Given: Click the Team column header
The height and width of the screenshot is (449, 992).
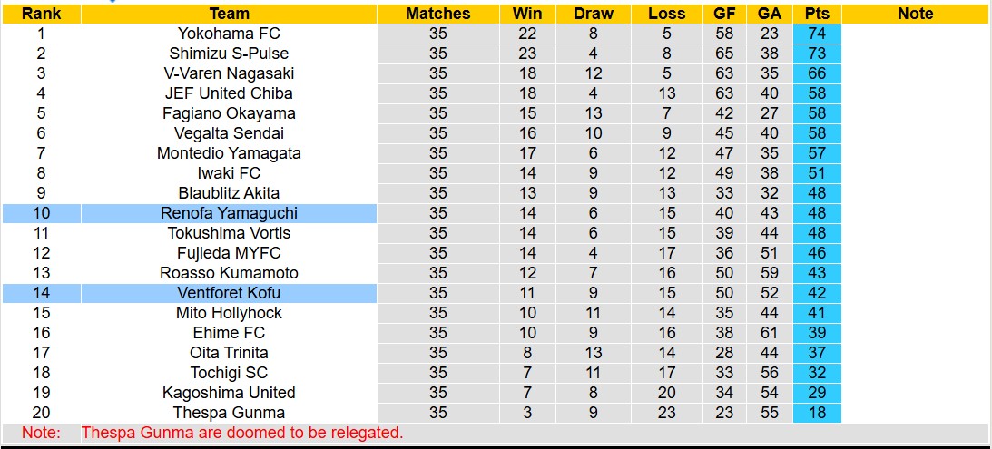Looking at the screenshot, I should 229,14.
